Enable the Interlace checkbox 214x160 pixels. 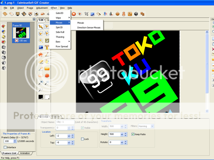(x=5, y=147)
